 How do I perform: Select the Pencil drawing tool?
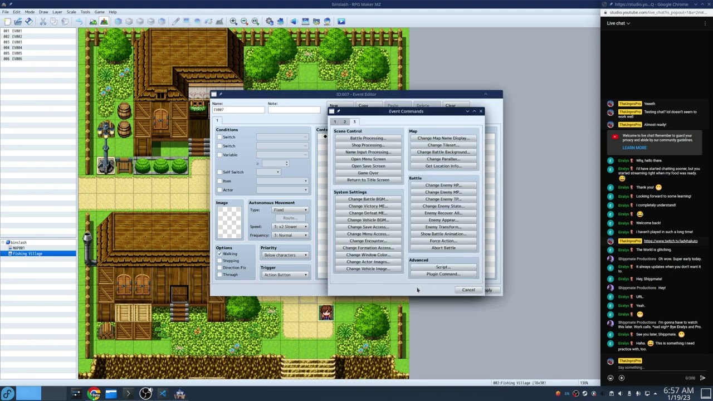pyautogui.click(x=176, y=21)
